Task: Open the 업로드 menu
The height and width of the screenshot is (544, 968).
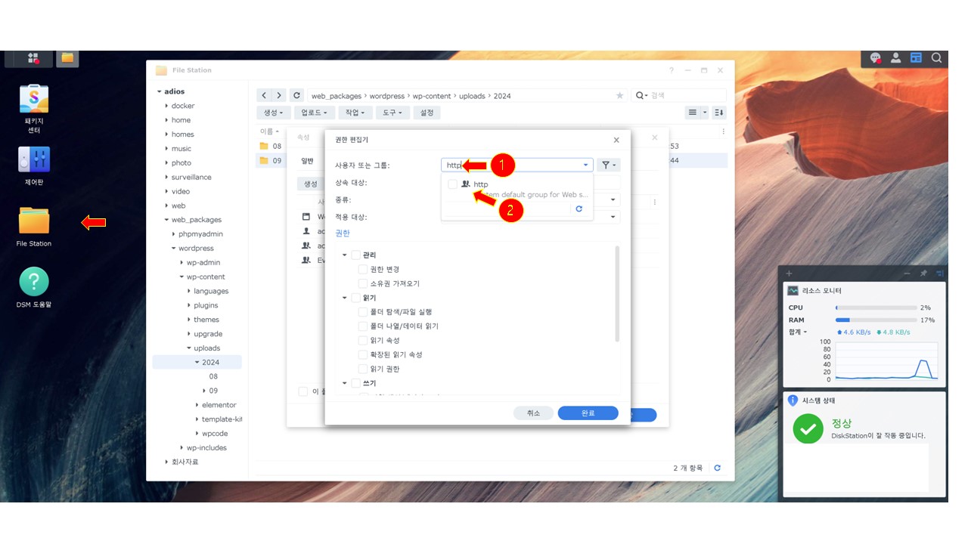Action: 313,113
